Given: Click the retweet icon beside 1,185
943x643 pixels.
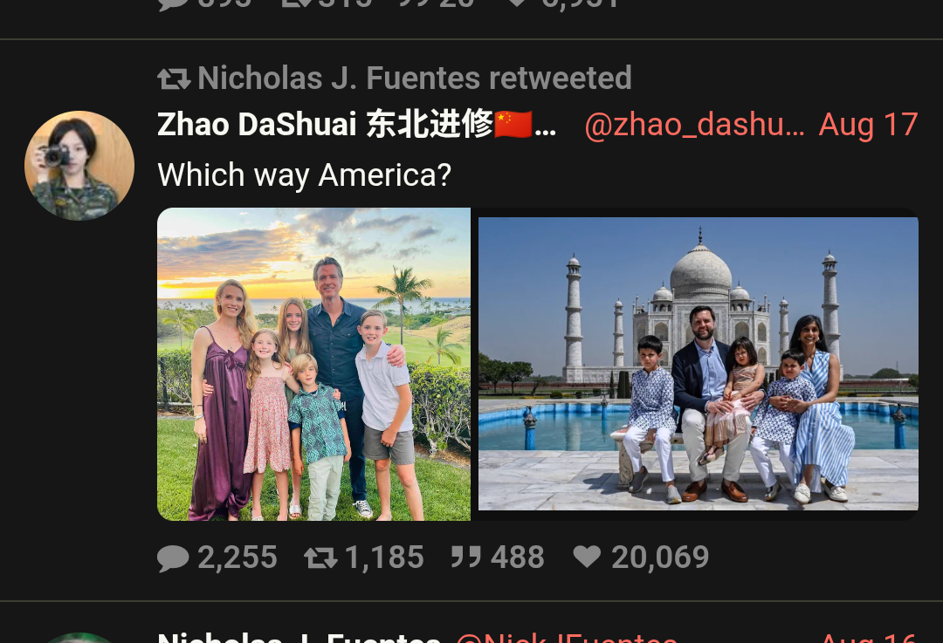Looking at the screenshot, I should [x=320, y=557].
